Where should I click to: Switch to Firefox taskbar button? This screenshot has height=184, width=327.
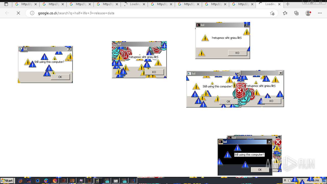coord(55,181)
